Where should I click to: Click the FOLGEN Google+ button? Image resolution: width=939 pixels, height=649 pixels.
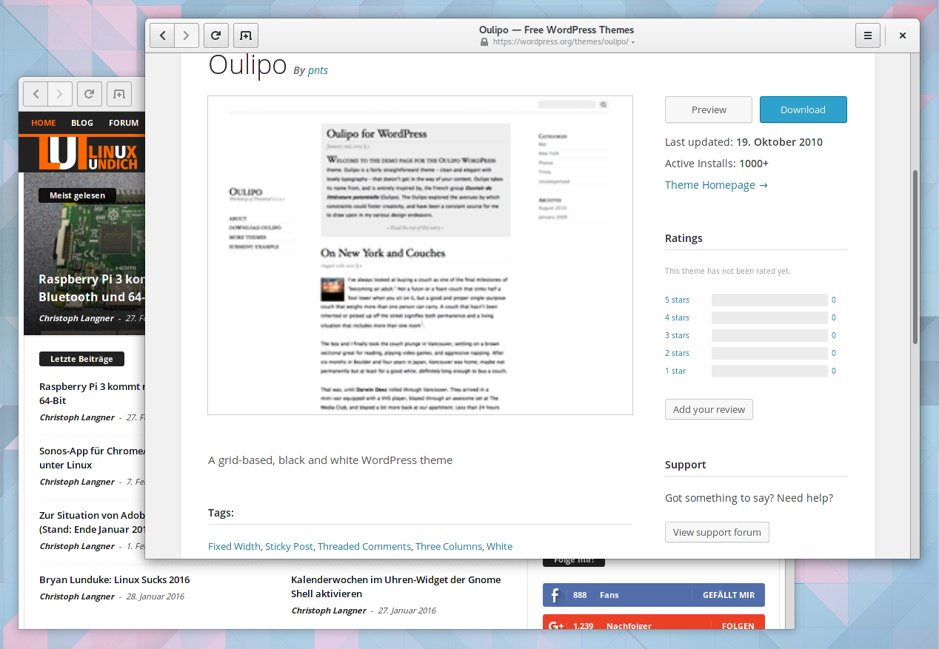738,626
